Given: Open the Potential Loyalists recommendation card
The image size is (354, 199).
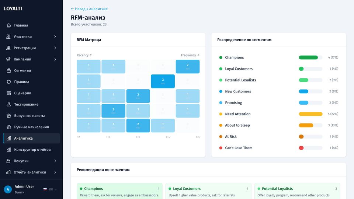Looking at the screenshot, I should pos(297,191).
